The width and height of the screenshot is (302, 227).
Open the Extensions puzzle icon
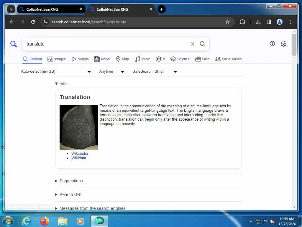[x=242, y=22]
